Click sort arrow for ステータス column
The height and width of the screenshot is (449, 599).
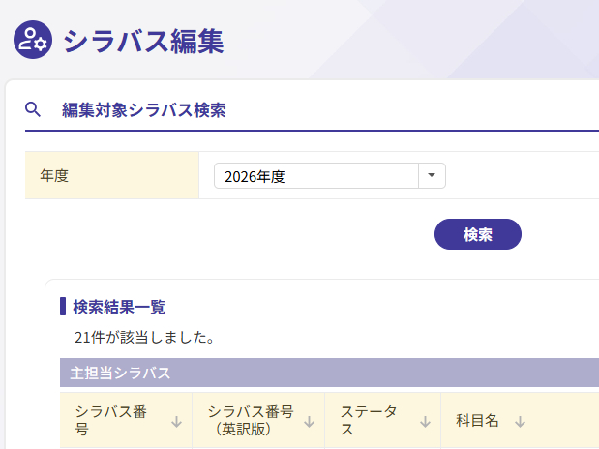click(x=424, y=421)
